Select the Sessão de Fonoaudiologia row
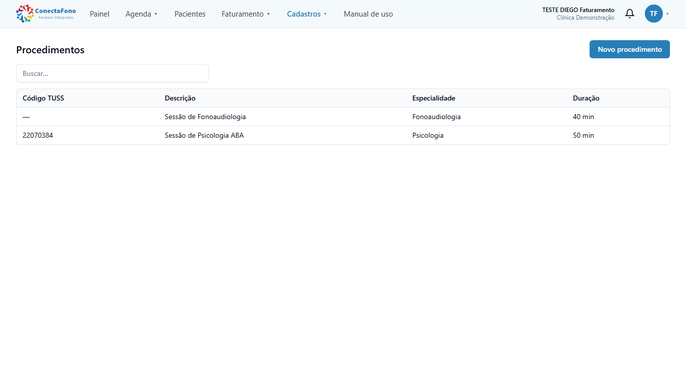 [343, 117]
